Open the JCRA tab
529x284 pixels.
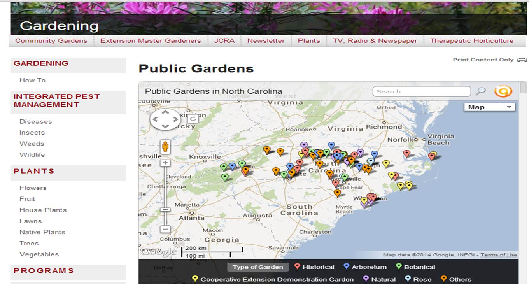point(224,40)
